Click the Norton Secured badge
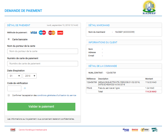164x136 pixels. tap(145, 130)
